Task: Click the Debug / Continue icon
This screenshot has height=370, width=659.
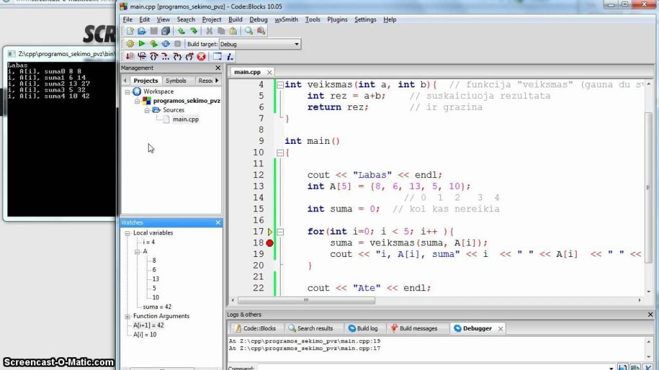Action: pos(130,57)
